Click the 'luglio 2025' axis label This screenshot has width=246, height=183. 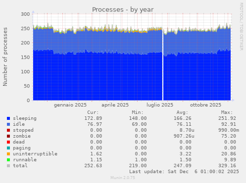160,105
